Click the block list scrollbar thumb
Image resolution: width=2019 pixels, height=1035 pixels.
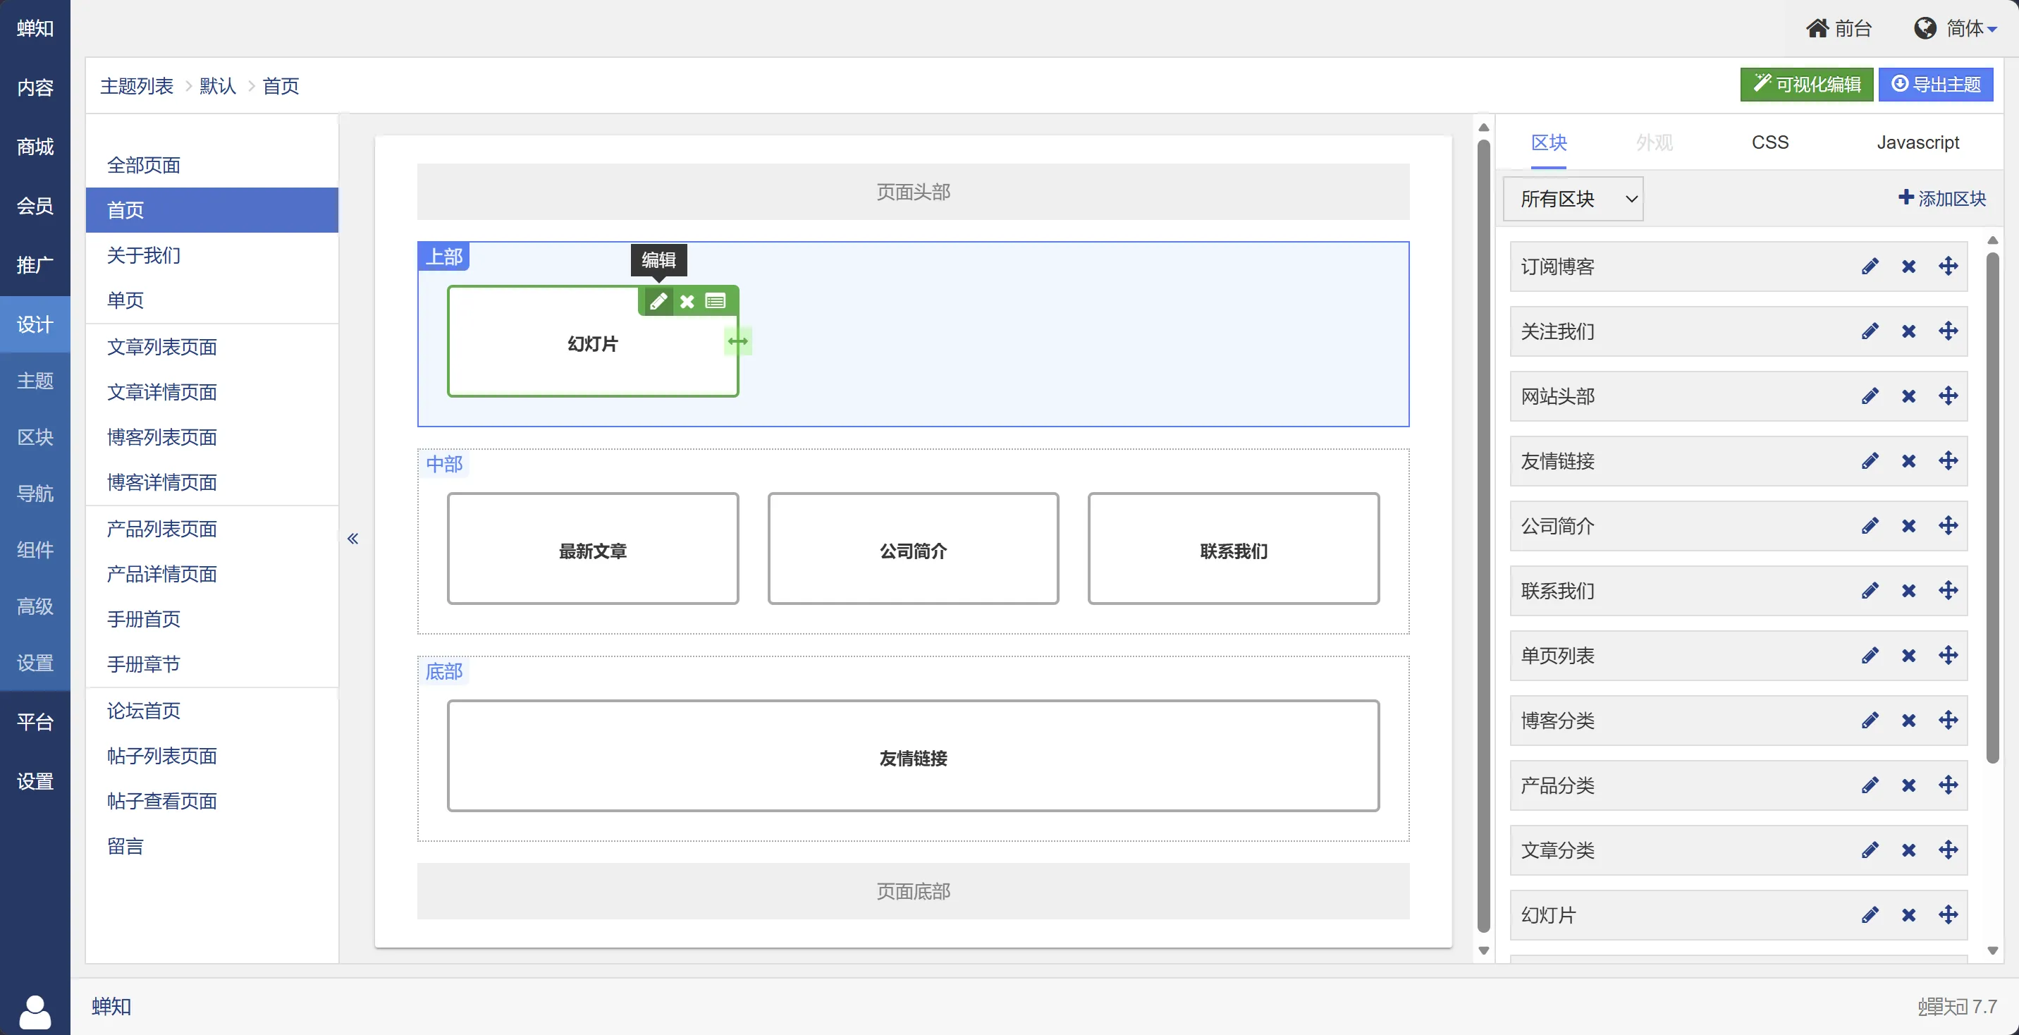[1992, 508]
